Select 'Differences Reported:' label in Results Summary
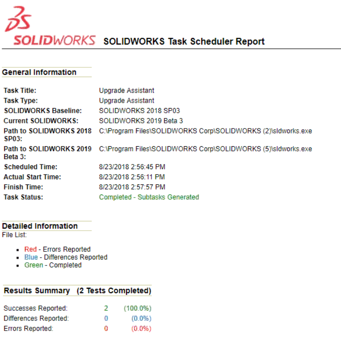Image resolution: width=341 pixels, height=337 pixels. pos(36,318)
